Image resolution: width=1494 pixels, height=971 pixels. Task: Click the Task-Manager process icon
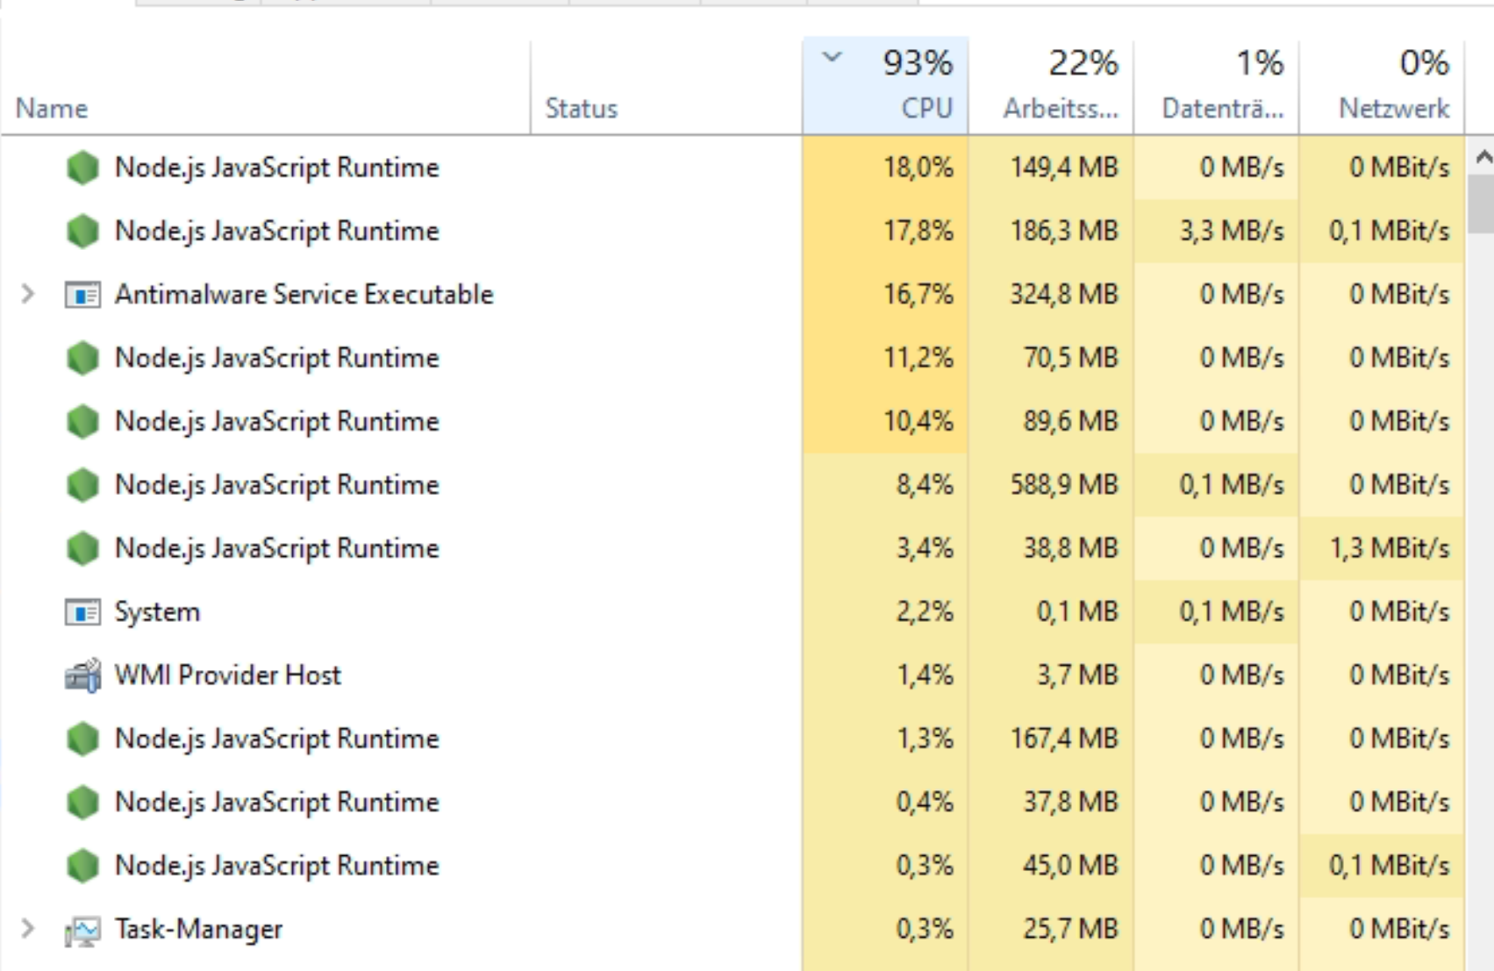click(82, 930)
